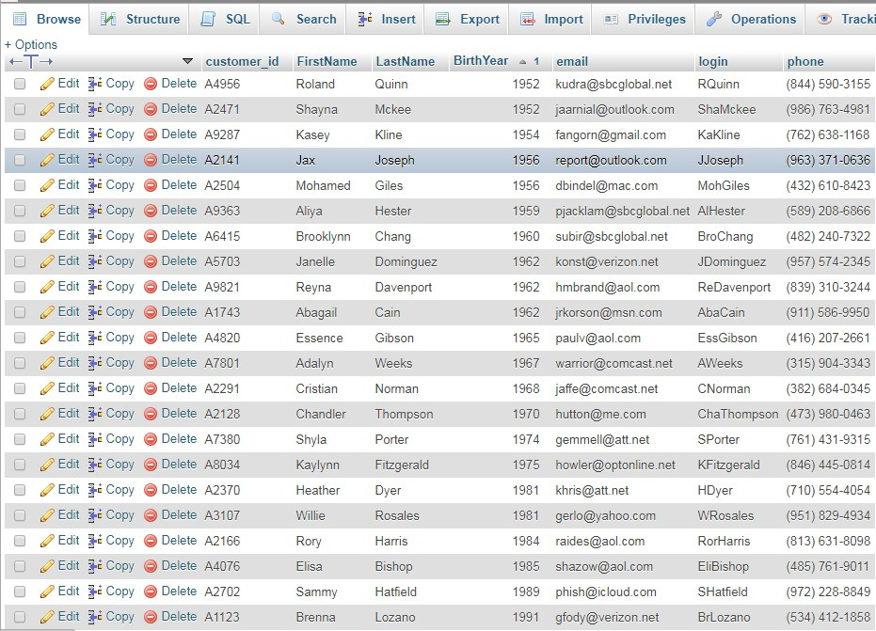Click the Copy icon in row A2504
This screenshot has width=876, height=631.
pyautogui.click(x=94, y=185)
